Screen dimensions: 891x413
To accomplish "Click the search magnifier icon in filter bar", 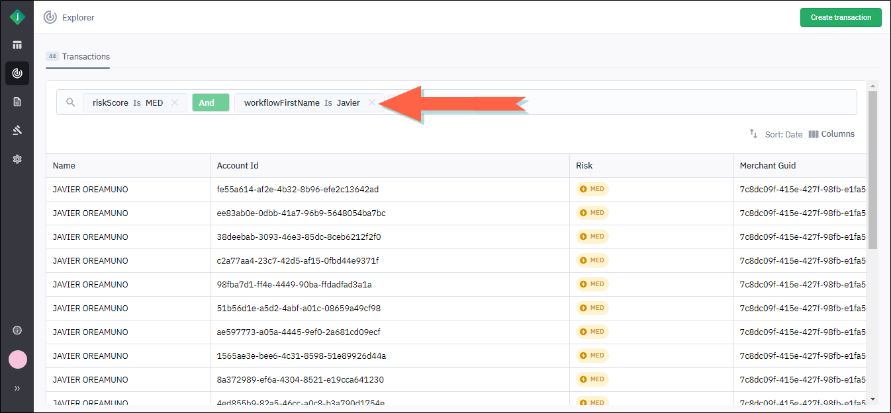I will coord(71,102).
